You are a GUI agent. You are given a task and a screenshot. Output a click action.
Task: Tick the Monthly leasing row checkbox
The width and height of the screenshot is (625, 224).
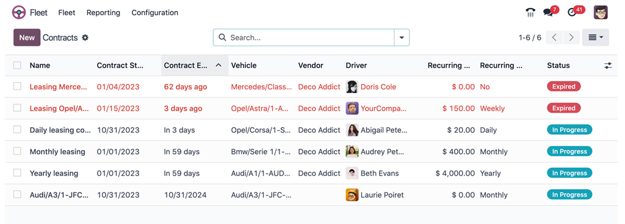tap(17, 152)
